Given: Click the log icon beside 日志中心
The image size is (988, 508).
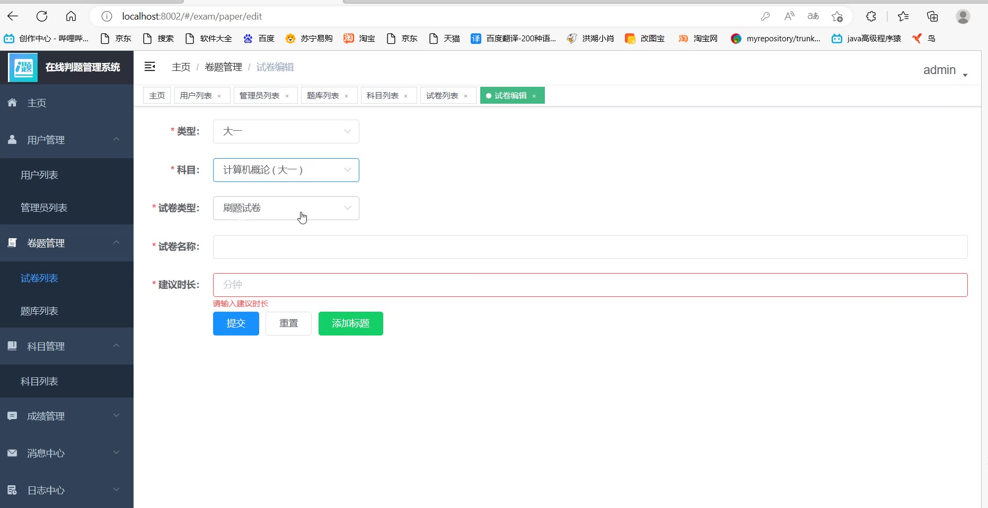Looking at the screenshot, I should point(12,490).
